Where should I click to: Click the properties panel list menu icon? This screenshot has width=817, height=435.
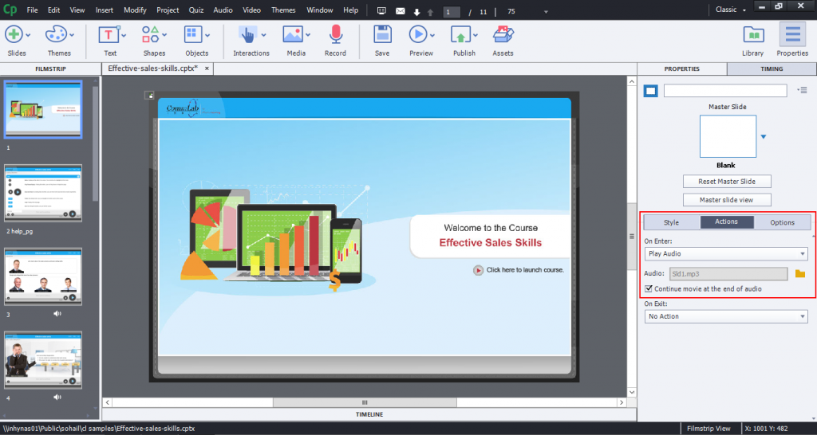(802, 91)
